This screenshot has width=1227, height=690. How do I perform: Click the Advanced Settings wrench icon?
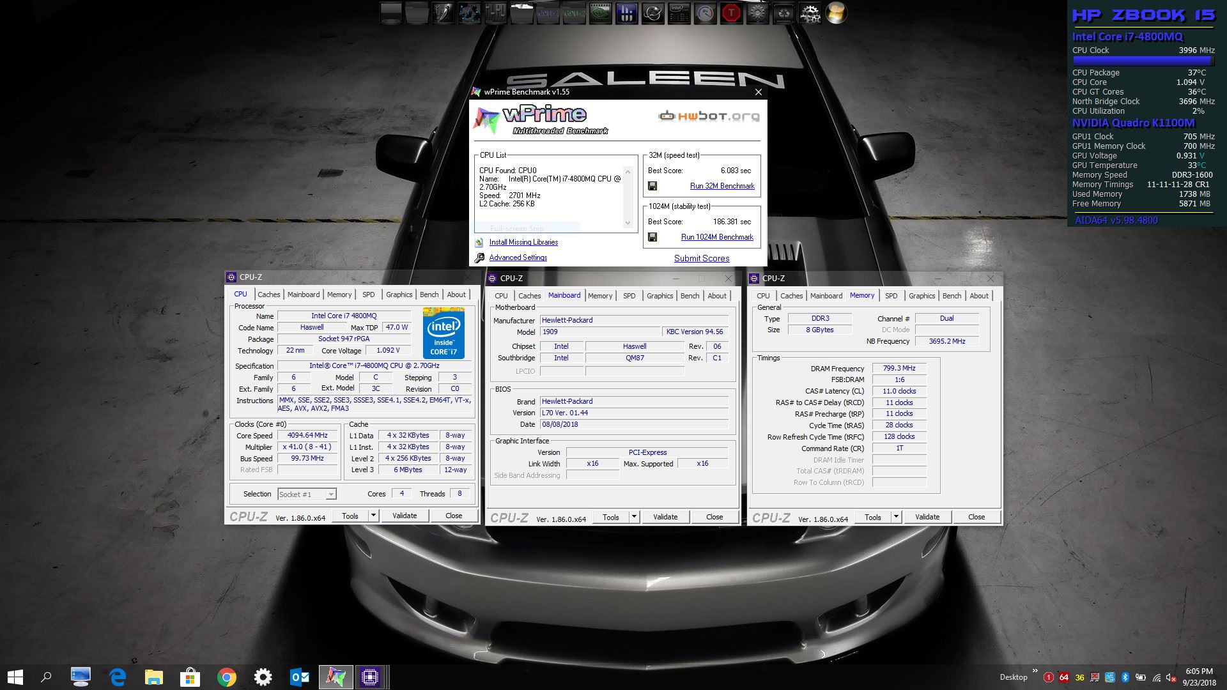(479, 257)
